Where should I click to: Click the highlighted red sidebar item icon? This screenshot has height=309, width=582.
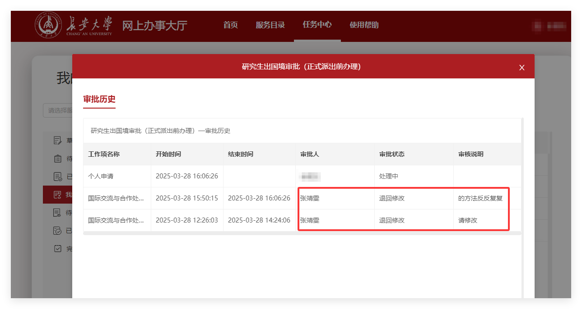click(x=57, y=195)
